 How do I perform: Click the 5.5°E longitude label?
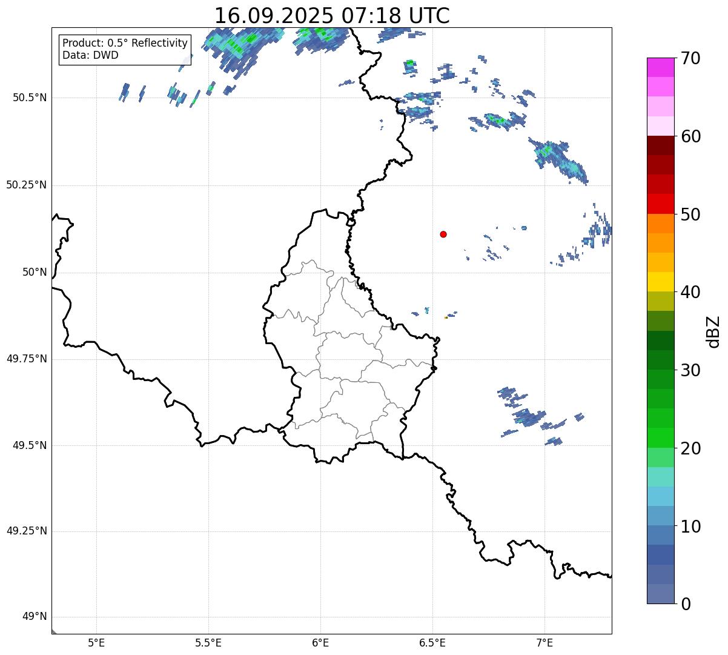pyautogui.click(x=208, y=643)
